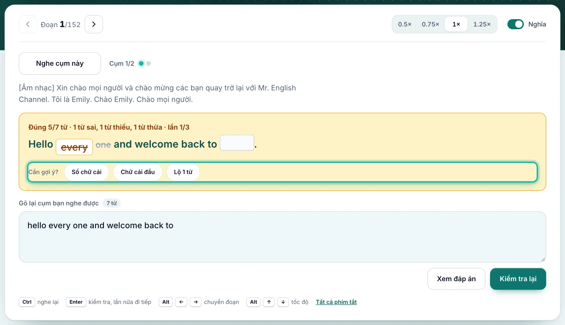Click the Alt badge before tốc độ arrows
This screenshot has height=325, width=565.
coord(254,302)
